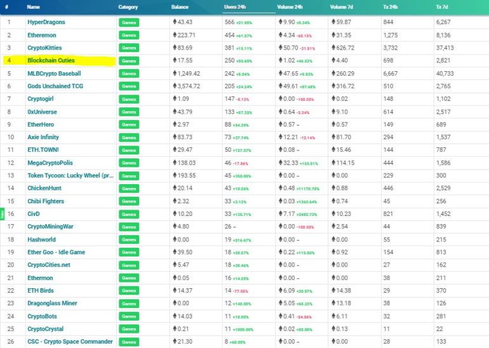Image resolution: width=489 pixels, height=348 pixels.
Task: Click the green 'New' badge beside CivD
Action: click(x=2, y=214)
